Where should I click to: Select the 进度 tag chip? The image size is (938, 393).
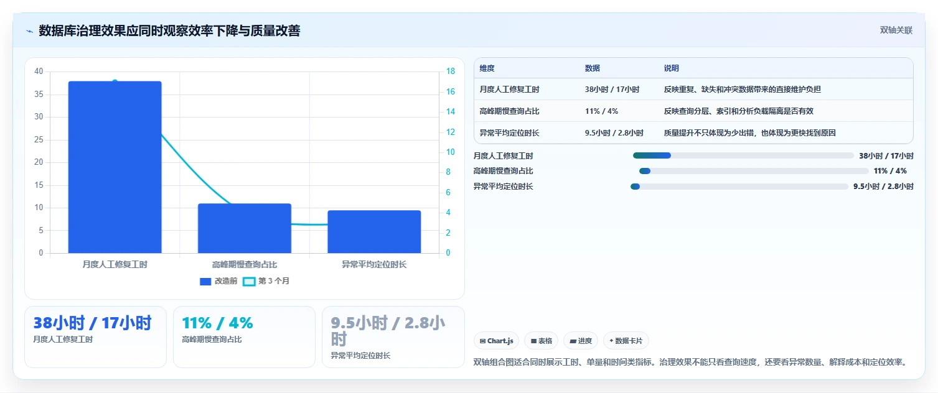[581, 341]
